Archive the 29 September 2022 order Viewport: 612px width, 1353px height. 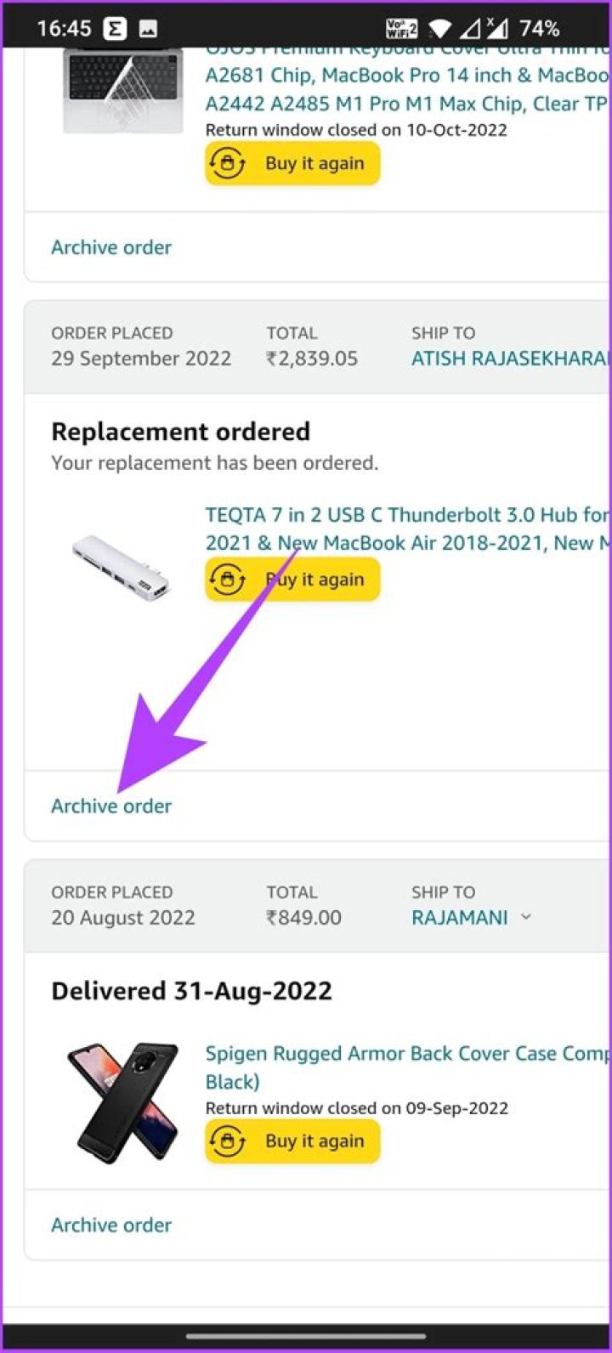(111, 806)
